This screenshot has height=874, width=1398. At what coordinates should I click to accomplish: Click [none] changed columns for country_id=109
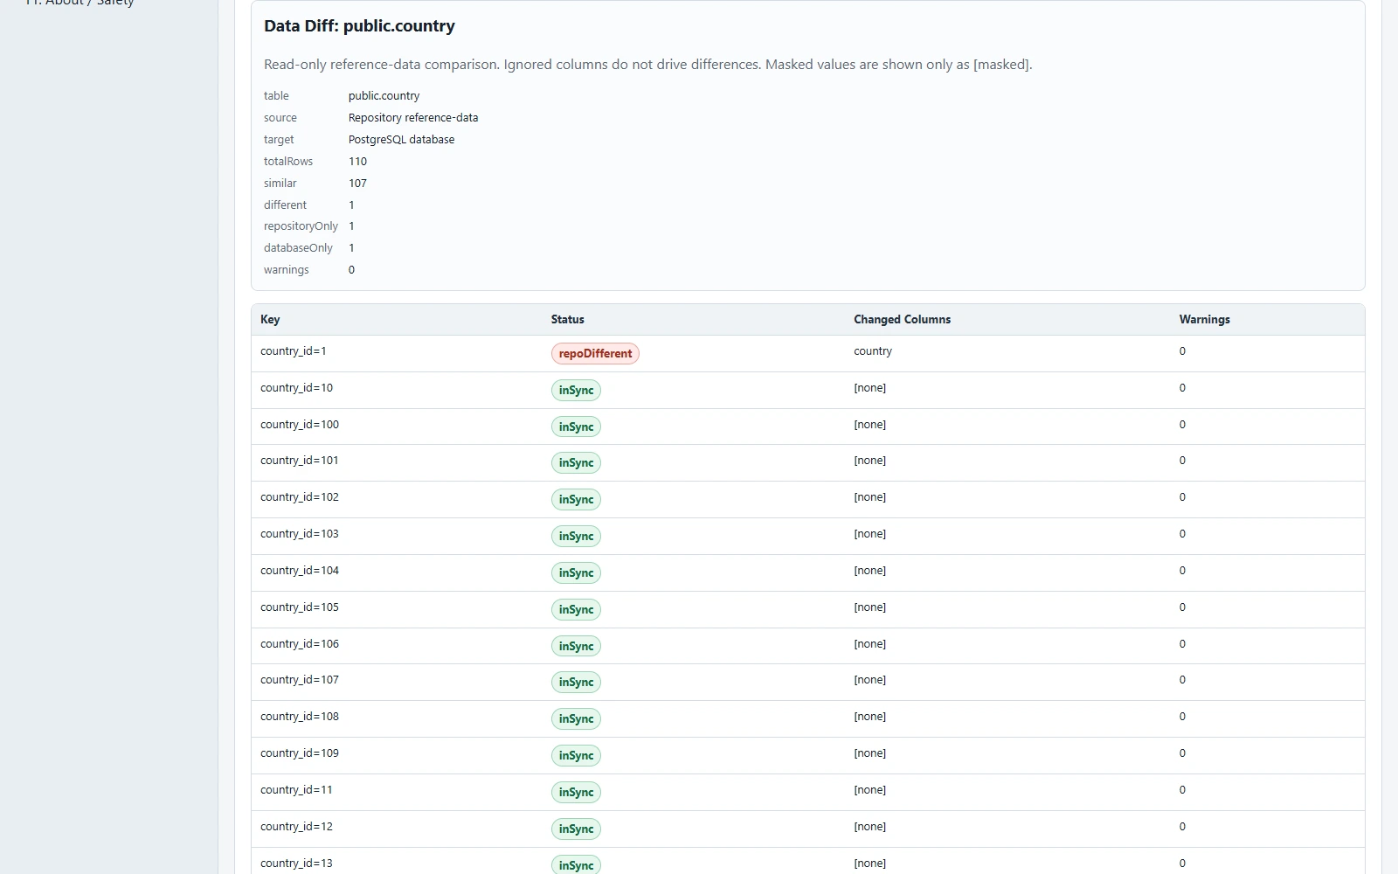coord(870,753)
